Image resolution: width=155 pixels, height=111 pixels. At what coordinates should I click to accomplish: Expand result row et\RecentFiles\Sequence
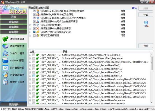pyautogui.click(x=30, y=59)
